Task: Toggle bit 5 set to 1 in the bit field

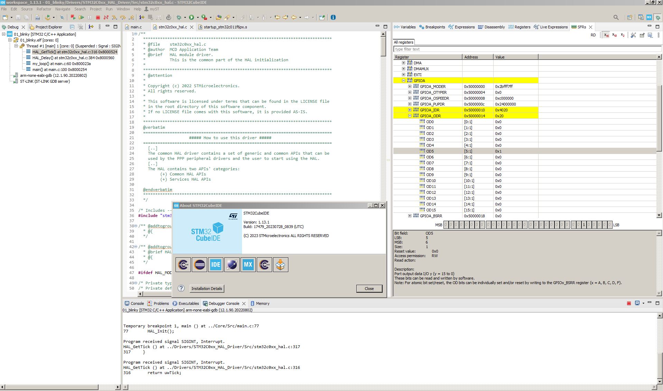Action: point(583,225)
